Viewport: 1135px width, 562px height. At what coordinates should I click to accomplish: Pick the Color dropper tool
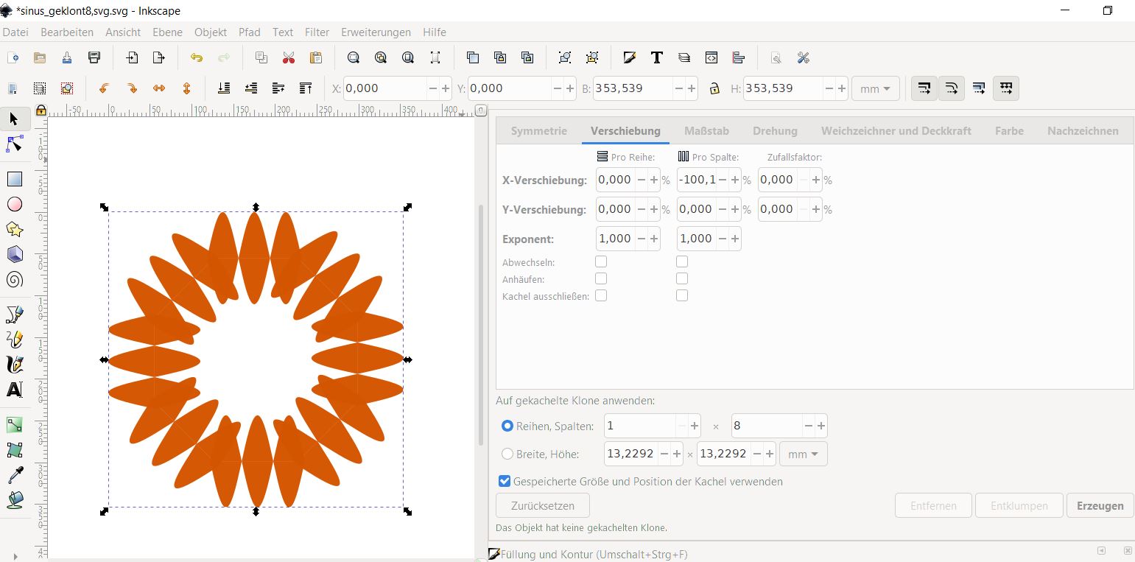pos(14,475)
